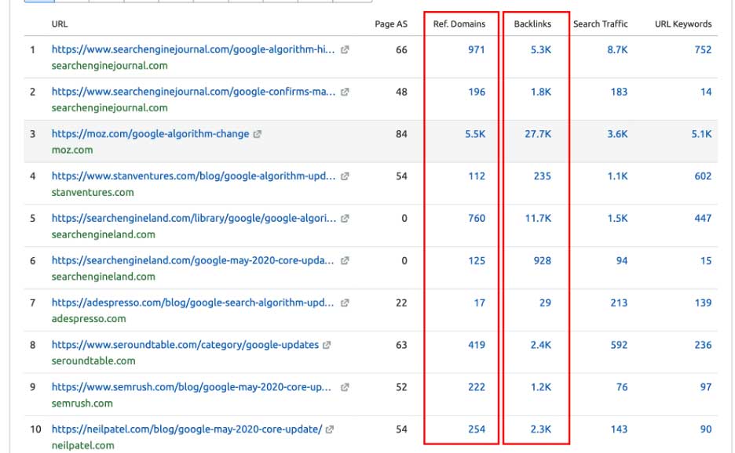Click green stanventures.com domain label
The width and height of the screenshot is (735, 453).
(x=93, y=192)
